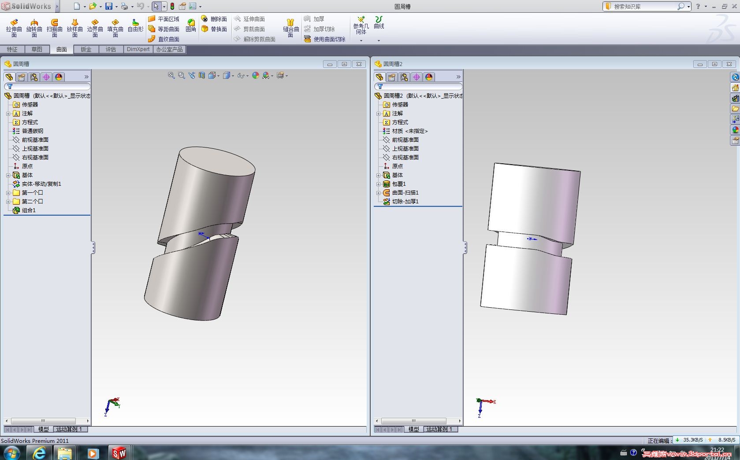Viewport: 740px width, 460px height.
Task: Click the 组合1 feature in left tree
Action: (29, 210)
